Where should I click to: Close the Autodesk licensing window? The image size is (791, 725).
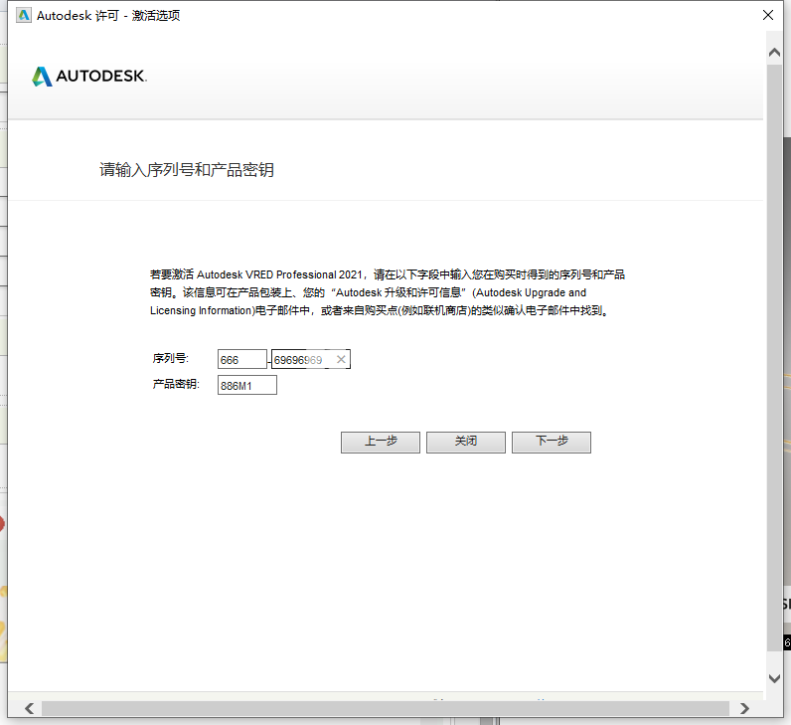pos(768,15)
